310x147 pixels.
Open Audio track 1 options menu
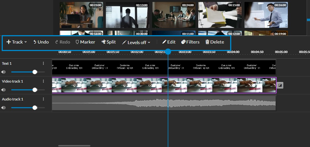43,99
